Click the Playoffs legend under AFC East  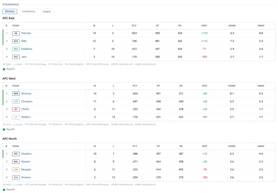click(x=9, y=69)
